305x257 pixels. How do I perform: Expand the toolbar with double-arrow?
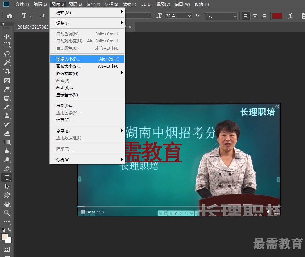click(x=3, y=24)
